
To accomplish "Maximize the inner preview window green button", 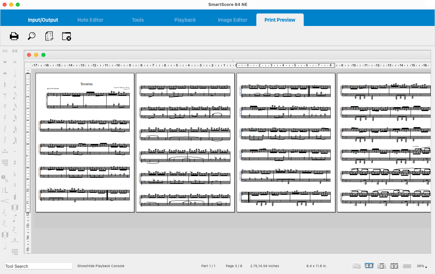I will pos(43,55).
